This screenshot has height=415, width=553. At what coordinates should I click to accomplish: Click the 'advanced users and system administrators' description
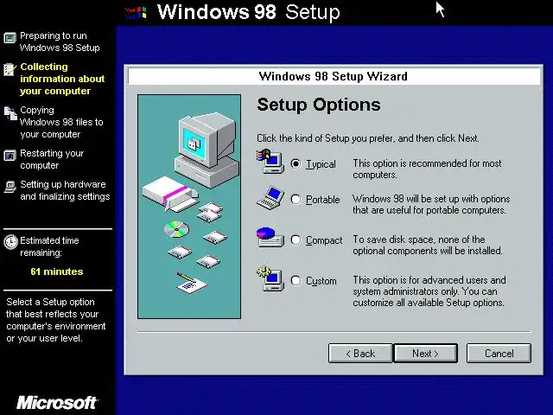tap(429, 291)
